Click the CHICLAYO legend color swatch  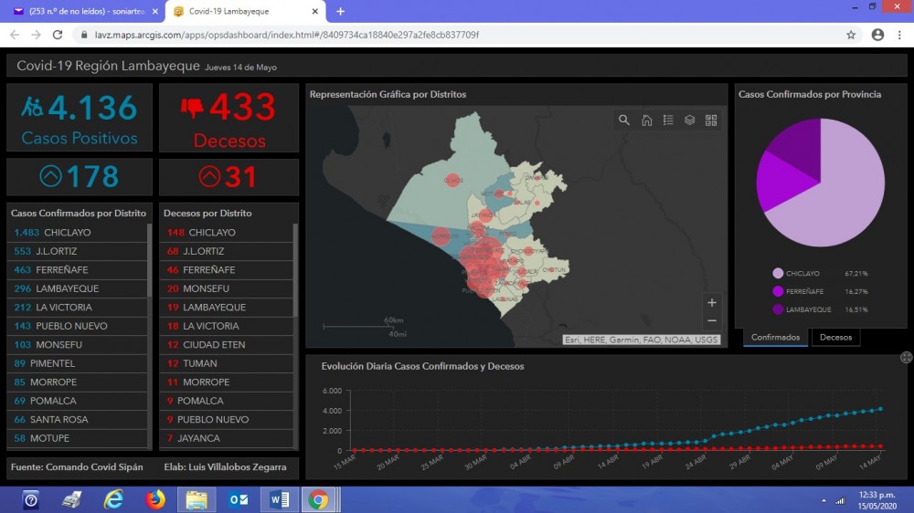click(778, 273)
